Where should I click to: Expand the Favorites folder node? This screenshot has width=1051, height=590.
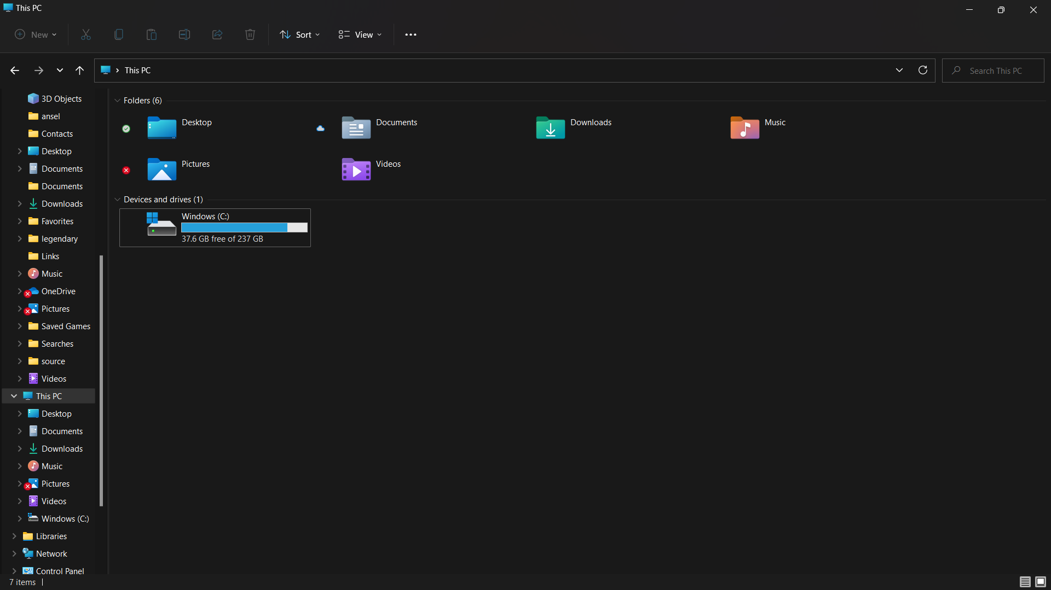pos(20,221)
